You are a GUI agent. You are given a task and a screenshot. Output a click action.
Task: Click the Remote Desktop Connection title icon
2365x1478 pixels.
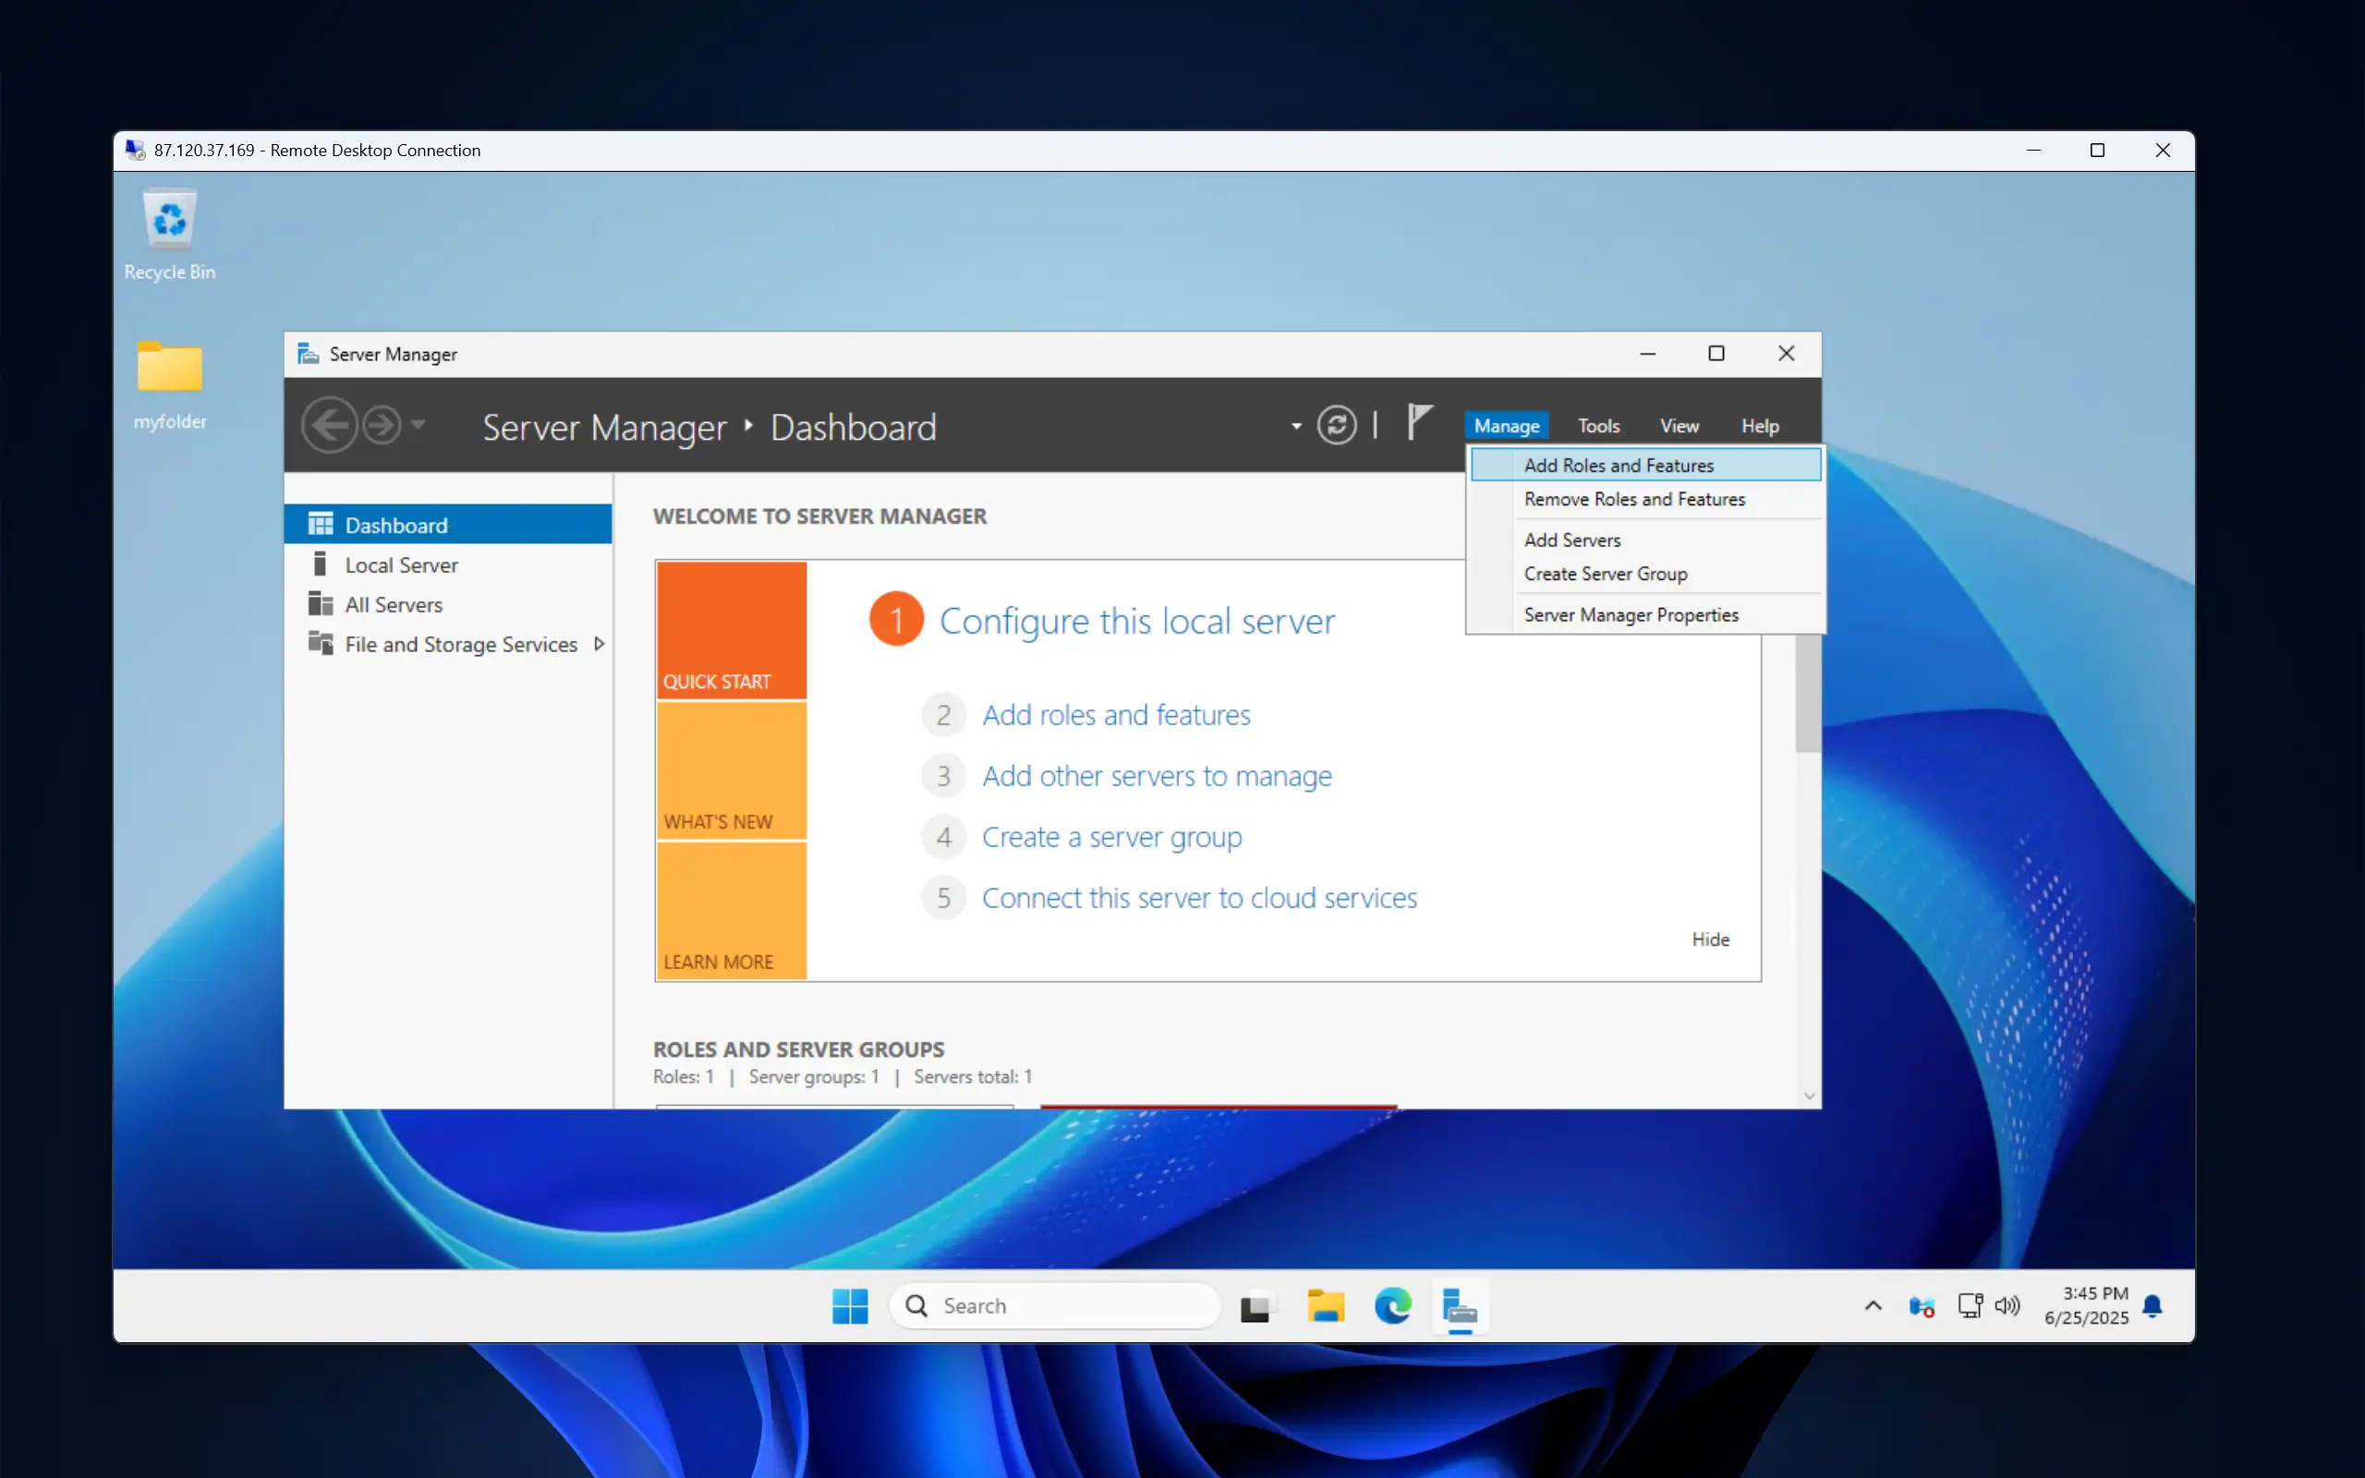tap(135, 150)
